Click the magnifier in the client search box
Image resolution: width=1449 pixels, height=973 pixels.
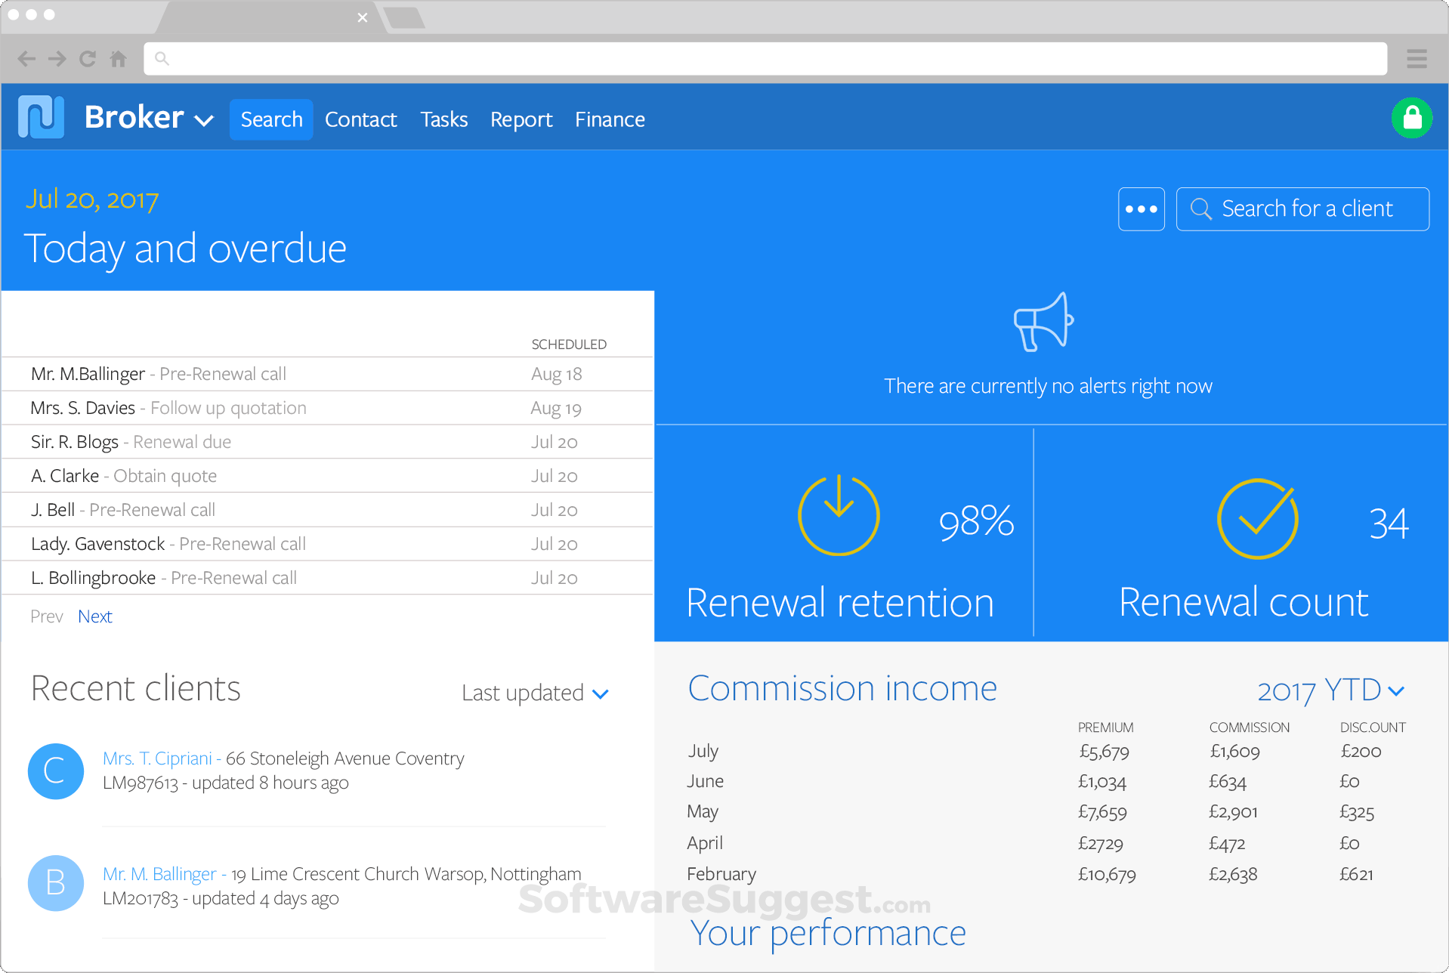(1201, 208)
